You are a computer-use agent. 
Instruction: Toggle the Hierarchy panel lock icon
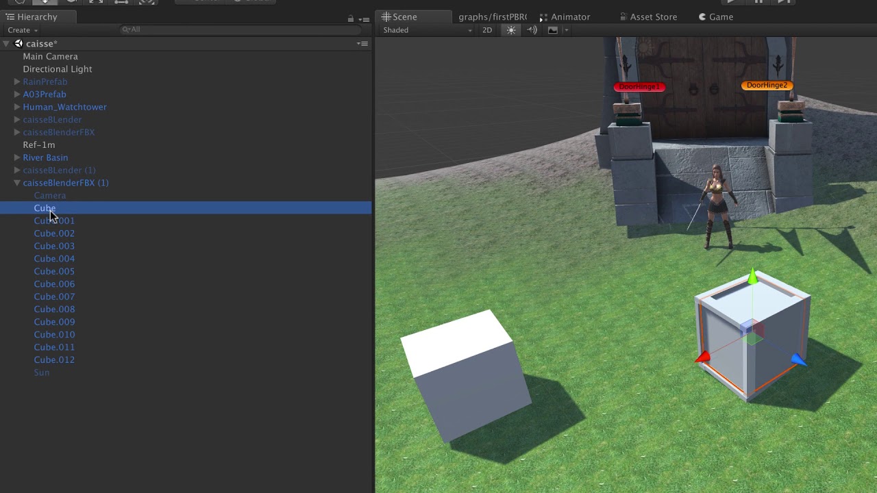tap(351, 18)
